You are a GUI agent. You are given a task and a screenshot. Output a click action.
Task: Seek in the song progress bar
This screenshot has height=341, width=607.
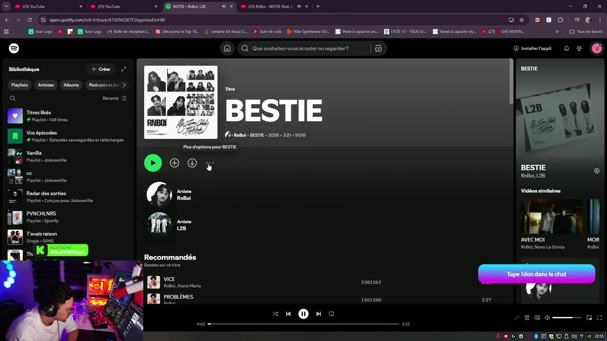[303, 324]
